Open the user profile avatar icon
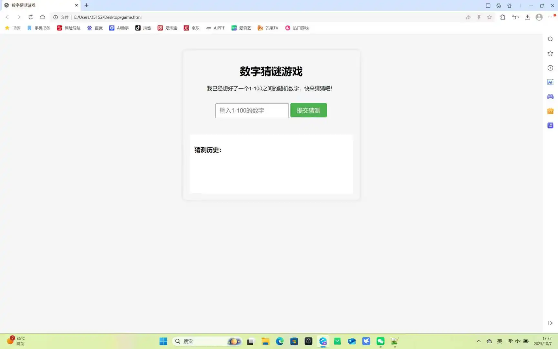Image resolution: width=558 pixels, height=349 pixels. click(x=539, y=17)
